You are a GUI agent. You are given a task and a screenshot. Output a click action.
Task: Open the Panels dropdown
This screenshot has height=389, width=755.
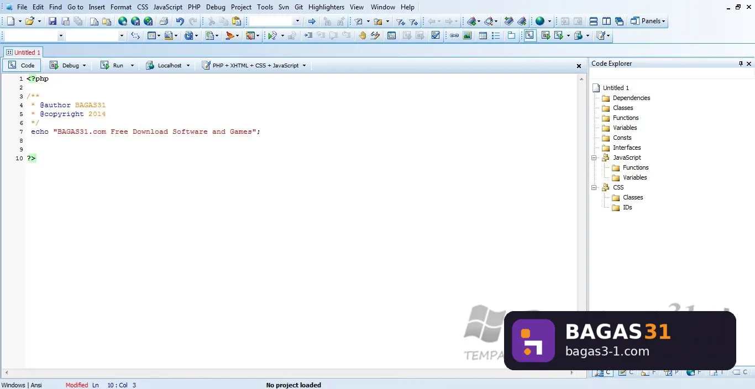[x=648, y=22]
